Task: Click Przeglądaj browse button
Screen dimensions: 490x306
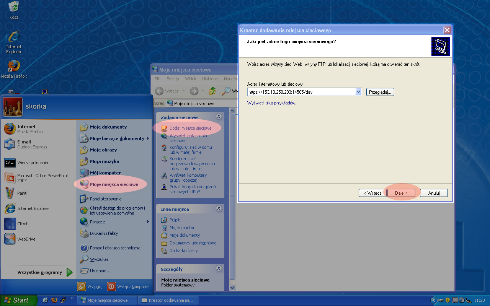Action: [x=380, y=92]
